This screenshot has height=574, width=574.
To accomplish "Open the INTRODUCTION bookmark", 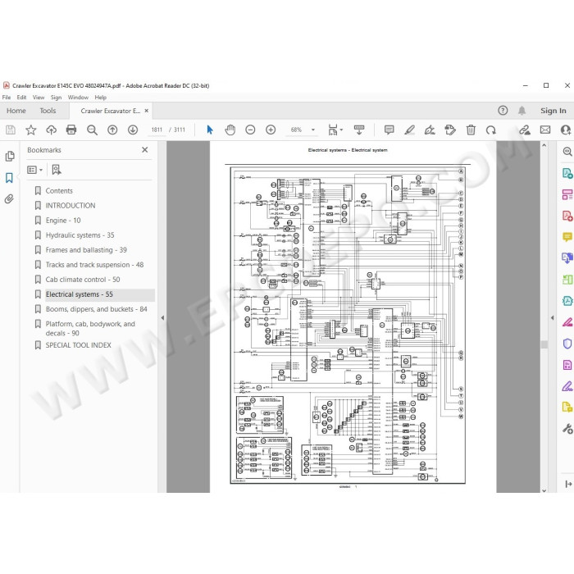I will [71, 205].
